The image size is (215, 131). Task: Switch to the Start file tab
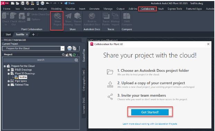click(x=8, y=34)
